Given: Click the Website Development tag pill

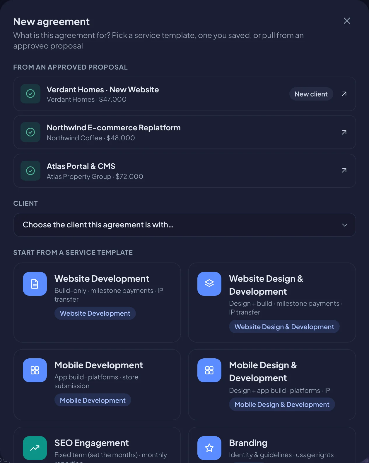Looking at the screenshot, I should pos(95,313).
